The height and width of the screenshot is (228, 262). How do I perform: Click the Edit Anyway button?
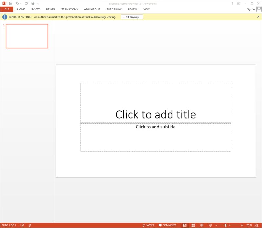pos(132,17)
